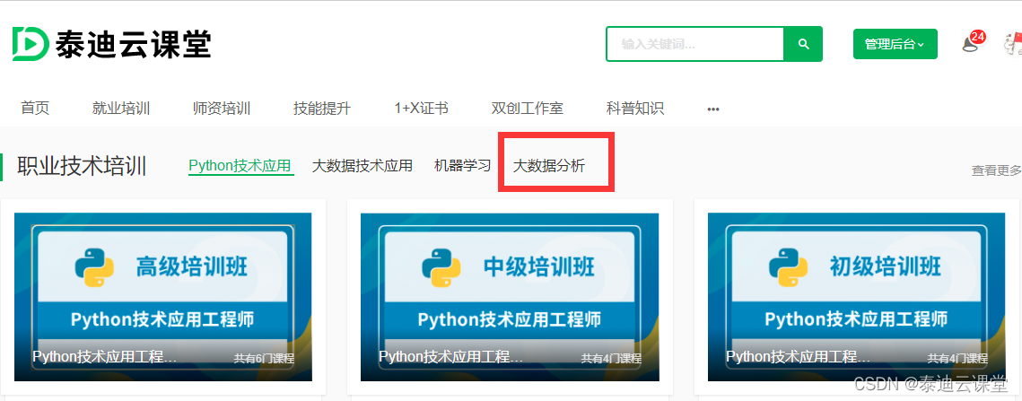Open the 就业培训 navigation item

[x=121, y=109]
